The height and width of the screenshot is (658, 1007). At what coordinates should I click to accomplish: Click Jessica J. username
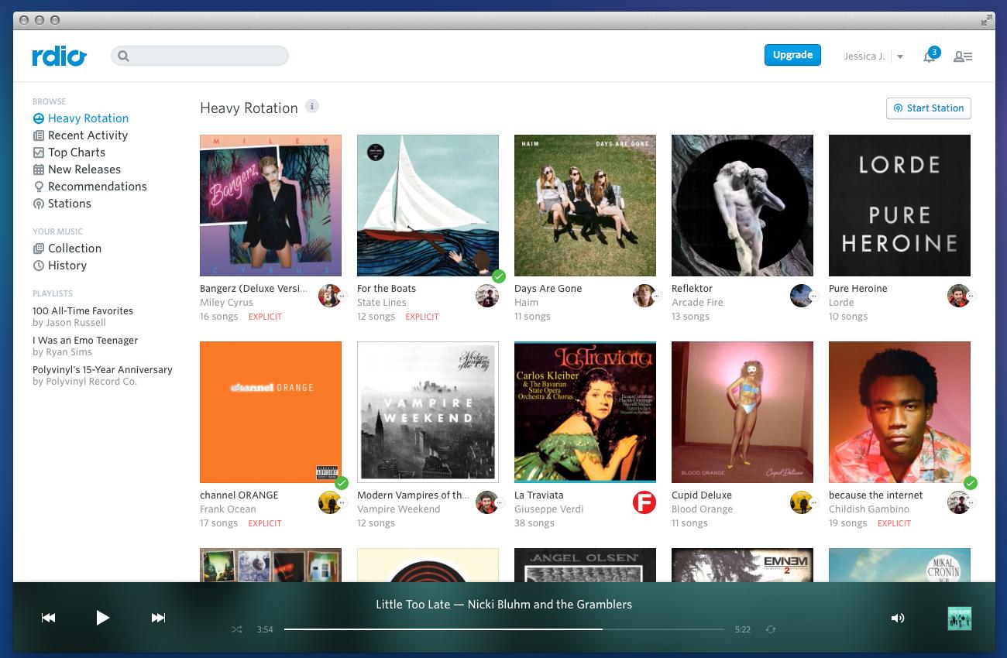point(864,57)
